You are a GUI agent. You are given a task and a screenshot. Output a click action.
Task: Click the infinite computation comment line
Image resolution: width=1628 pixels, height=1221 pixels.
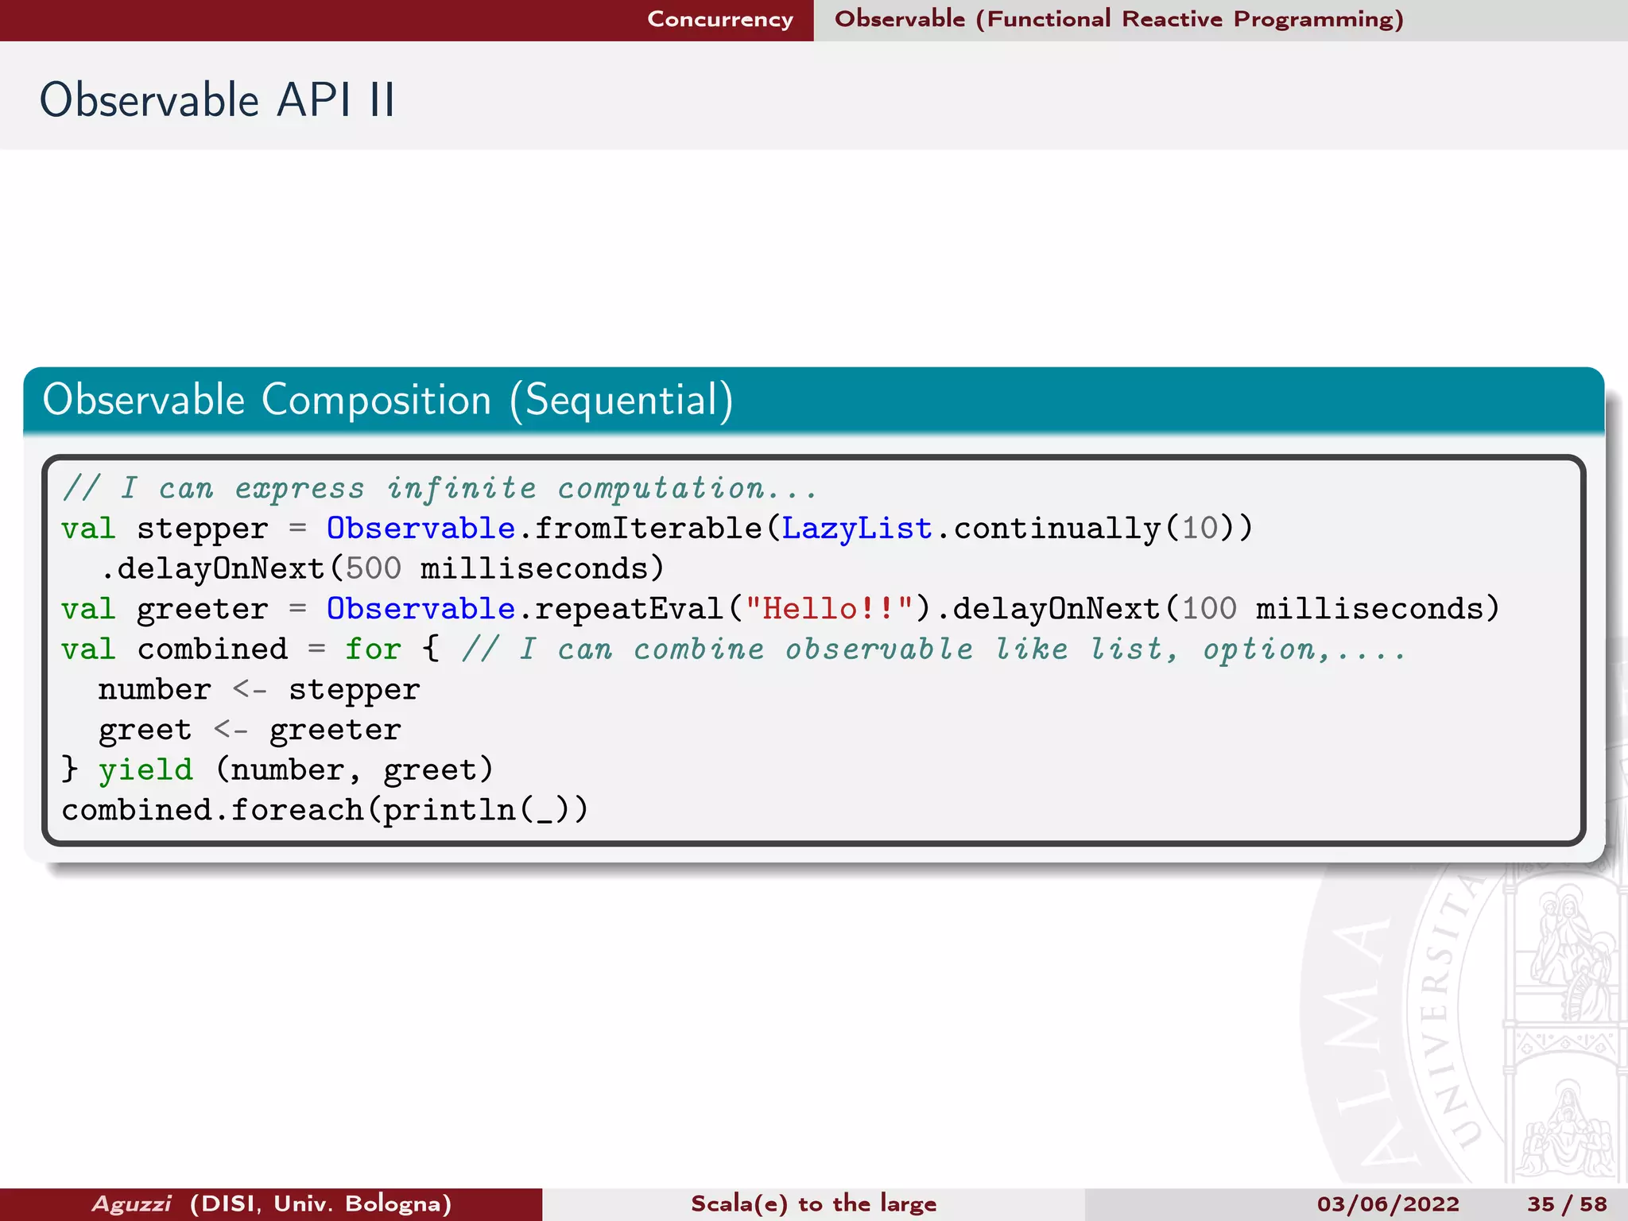[x=440, y=488]
